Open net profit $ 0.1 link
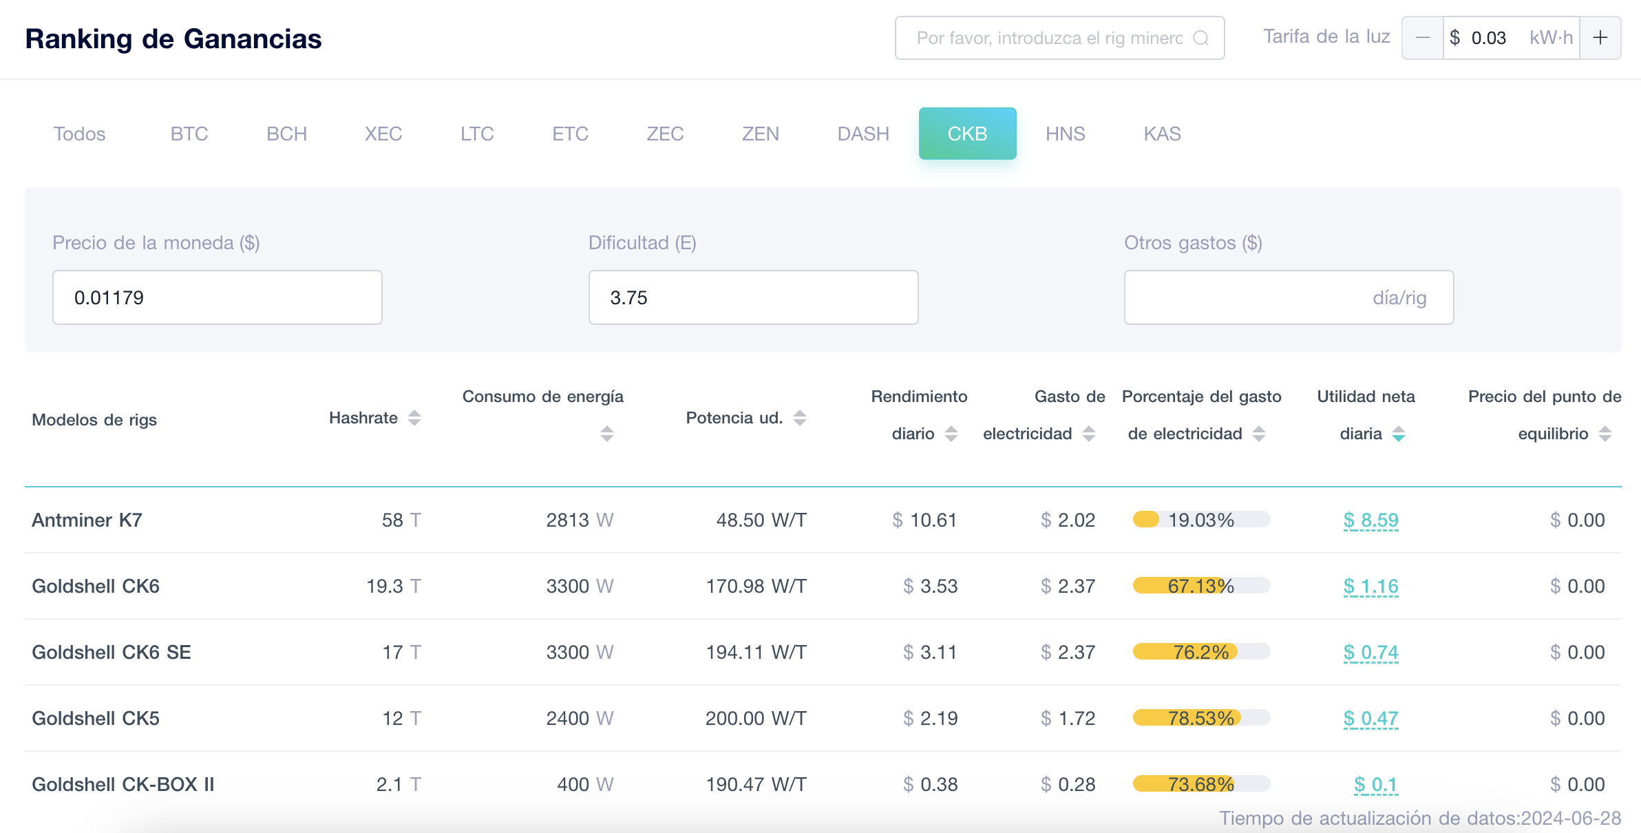Viewport: 1641px width, 833px height. [1376, 785]
